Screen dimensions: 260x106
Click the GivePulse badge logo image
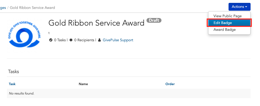click(24, 34)
